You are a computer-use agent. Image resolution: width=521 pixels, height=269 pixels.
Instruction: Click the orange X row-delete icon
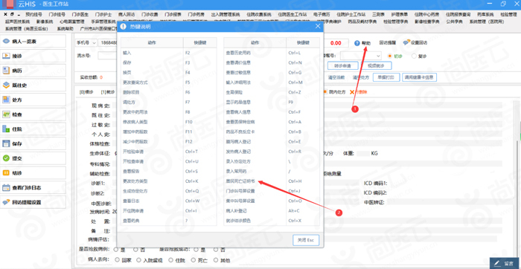(x=352, y=92)
